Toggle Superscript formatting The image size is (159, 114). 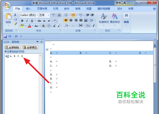(49, 21)
